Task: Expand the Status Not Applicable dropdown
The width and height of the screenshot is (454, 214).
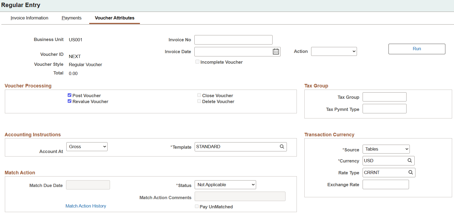Action: point(225,185)
